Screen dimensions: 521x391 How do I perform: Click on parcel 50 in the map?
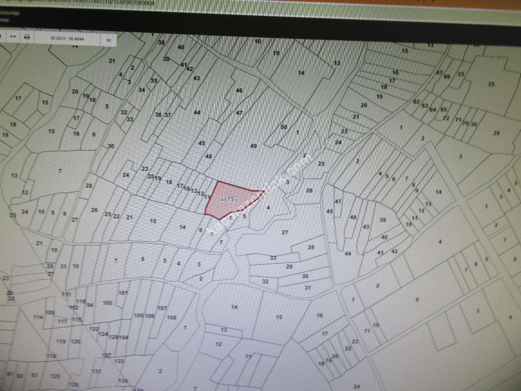(x=284, y=127)
